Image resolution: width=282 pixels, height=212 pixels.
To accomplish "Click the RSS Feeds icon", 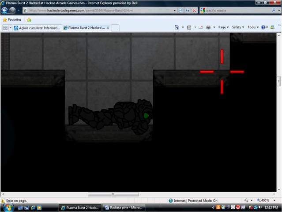I will [x=189, y=27].
